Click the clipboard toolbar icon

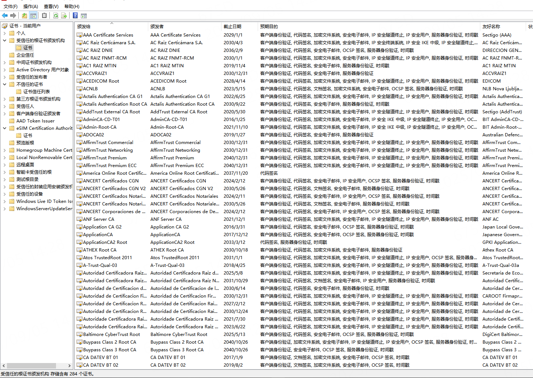[44, 15]
